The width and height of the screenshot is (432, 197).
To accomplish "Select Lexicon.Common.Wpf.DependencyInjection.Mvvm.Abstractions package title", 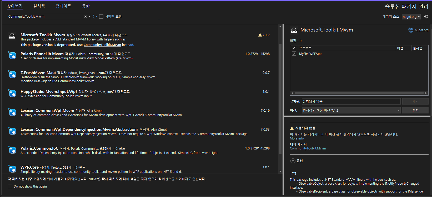I will (79, 129).
